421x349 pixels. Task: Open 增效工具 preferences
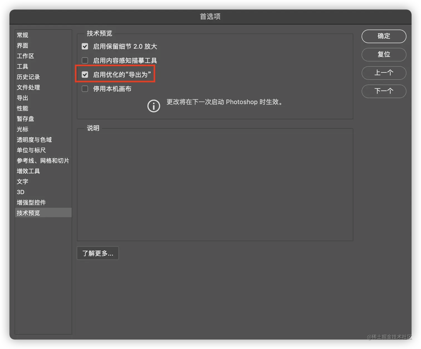43,171
